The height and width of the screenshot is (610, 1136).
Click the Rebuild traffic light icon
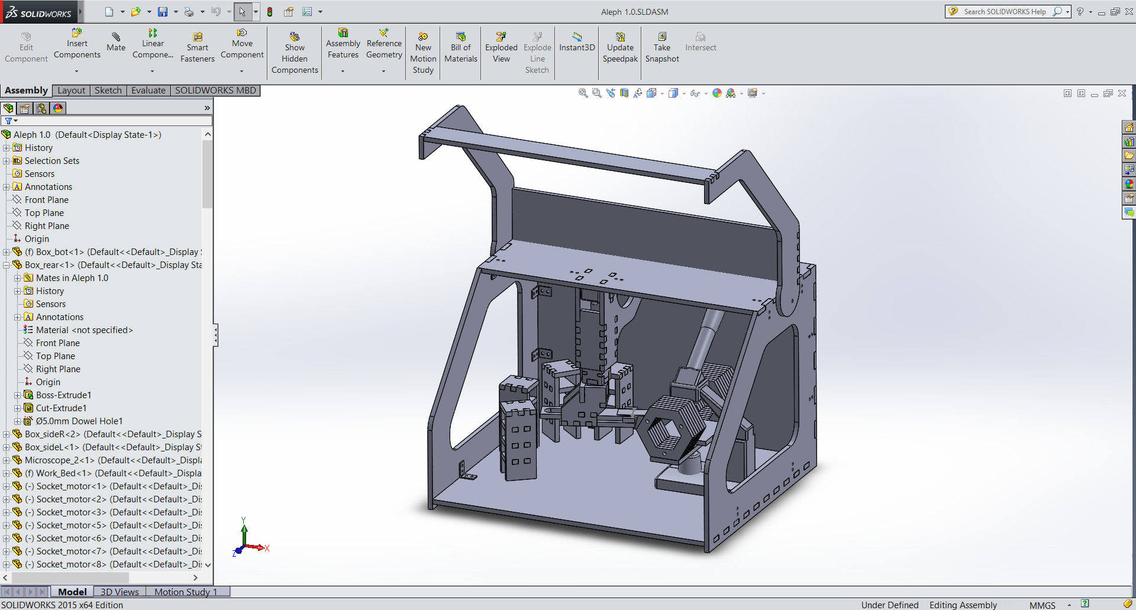click(270, 11)
